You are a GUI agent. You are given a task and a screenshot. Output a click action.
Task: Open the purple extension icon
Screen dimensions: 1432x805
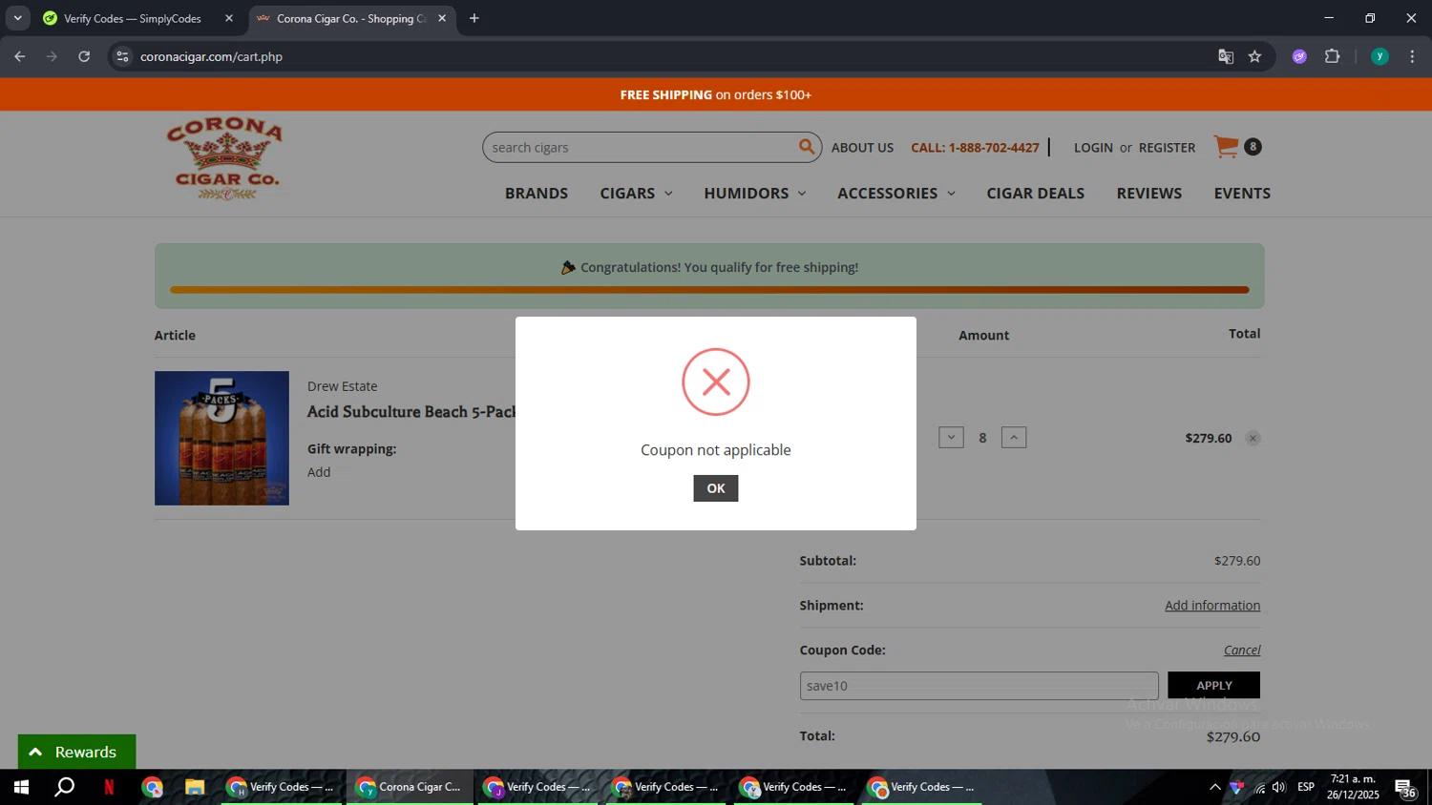(1299, 56)
